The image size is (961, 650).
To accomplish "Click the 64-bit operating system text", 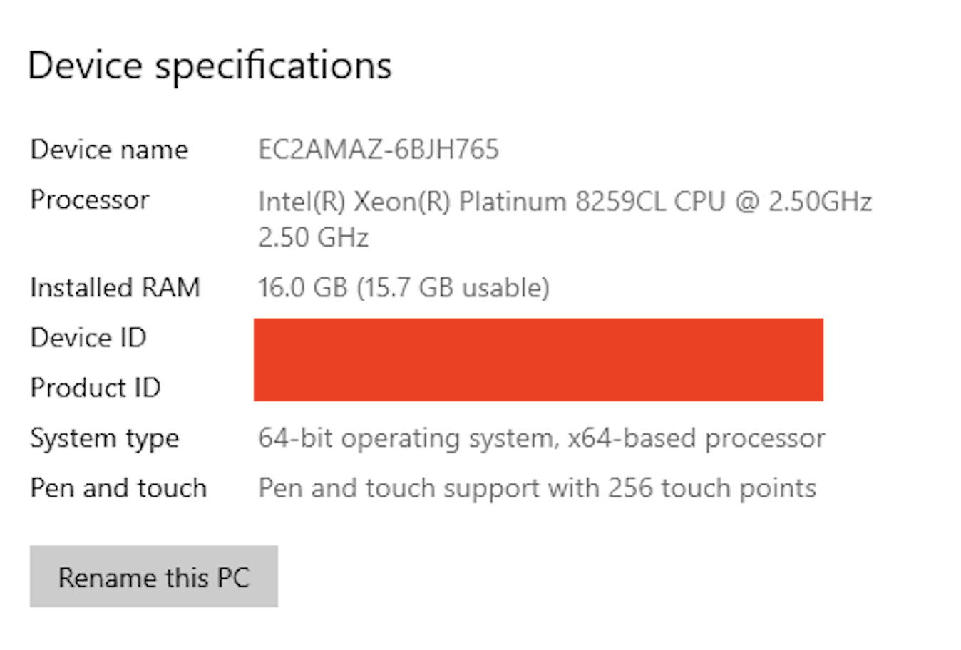I will [405, 438].
